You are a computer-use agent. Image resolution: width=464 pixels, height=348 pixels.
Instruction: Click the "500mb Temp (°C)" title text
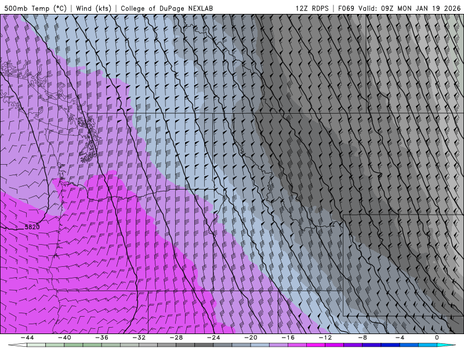click(x=35, y=8)
